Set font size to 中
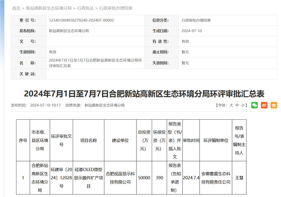 coord(237,105)
